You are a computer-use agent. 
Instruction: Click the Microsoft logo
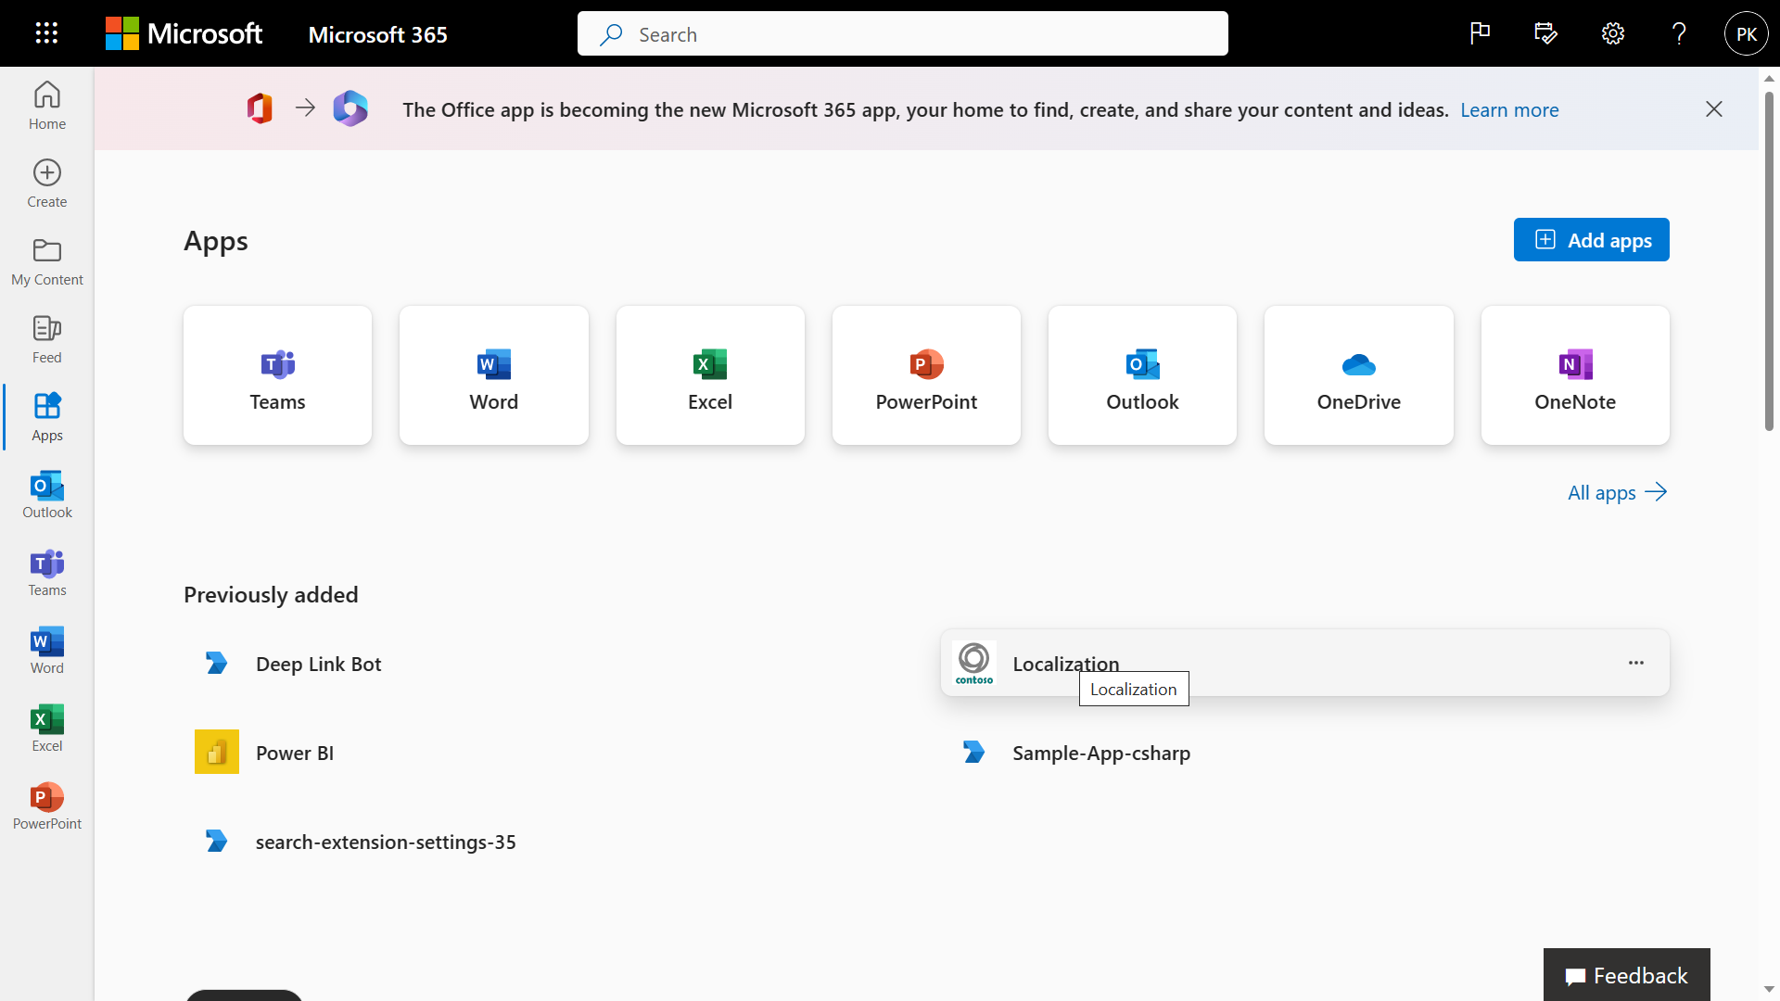[x=184, y=33]
